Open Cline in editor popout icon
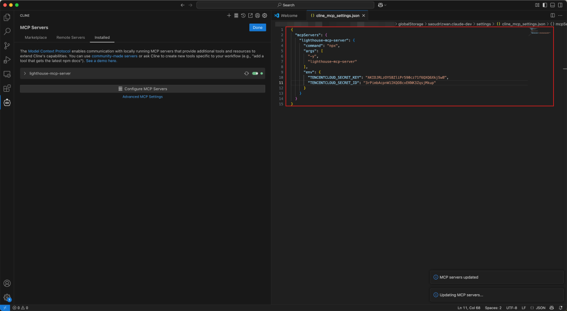 click(250, 16)
